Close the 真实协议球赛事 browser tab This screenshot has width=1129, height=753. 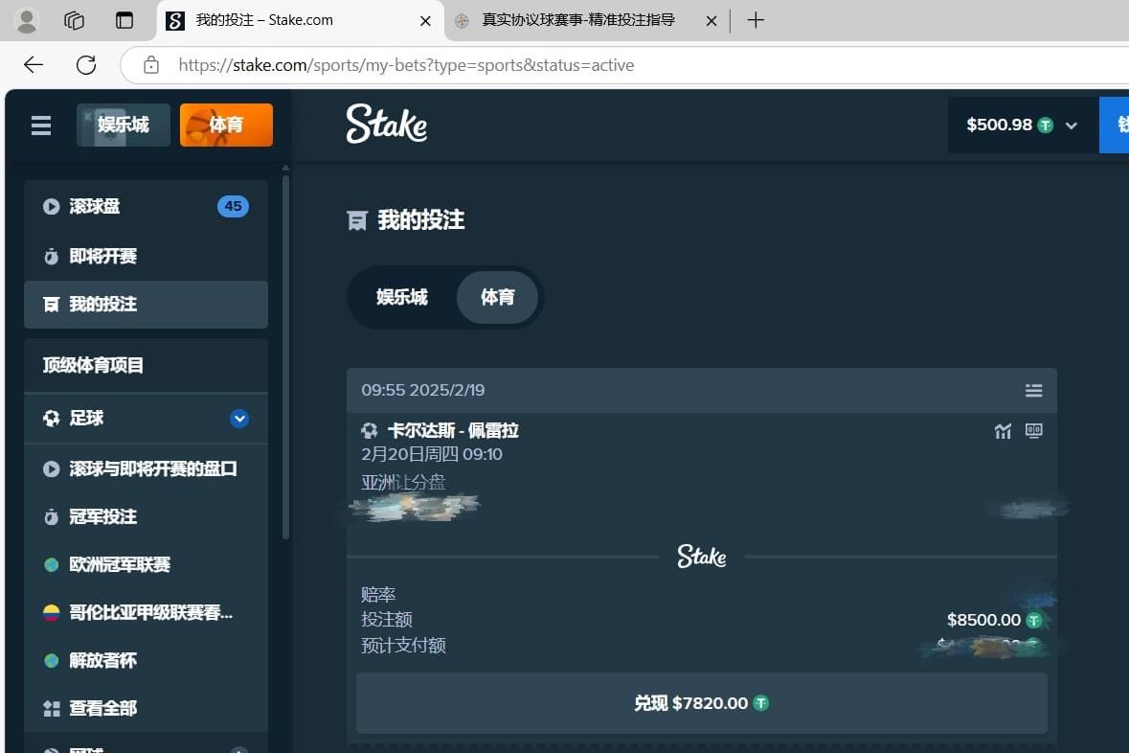click(x=711, y=21)
